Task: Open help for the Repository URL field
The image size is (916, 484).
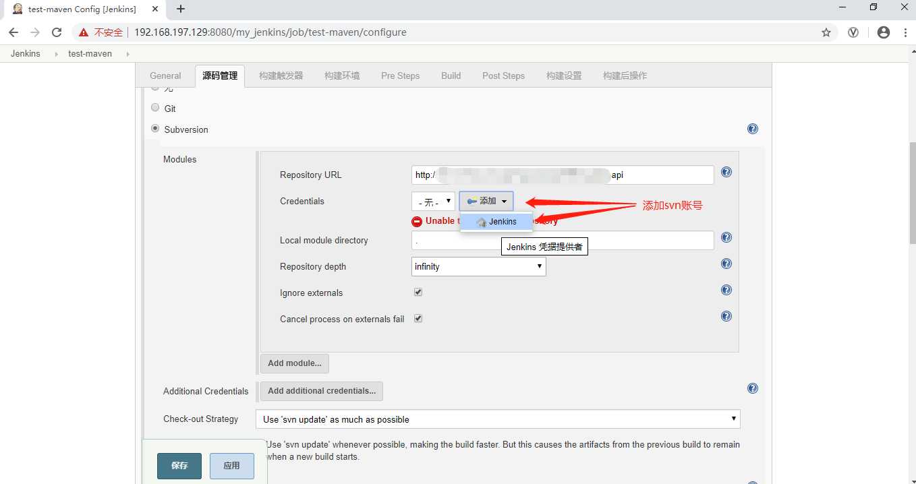Action: coord(726,172)
